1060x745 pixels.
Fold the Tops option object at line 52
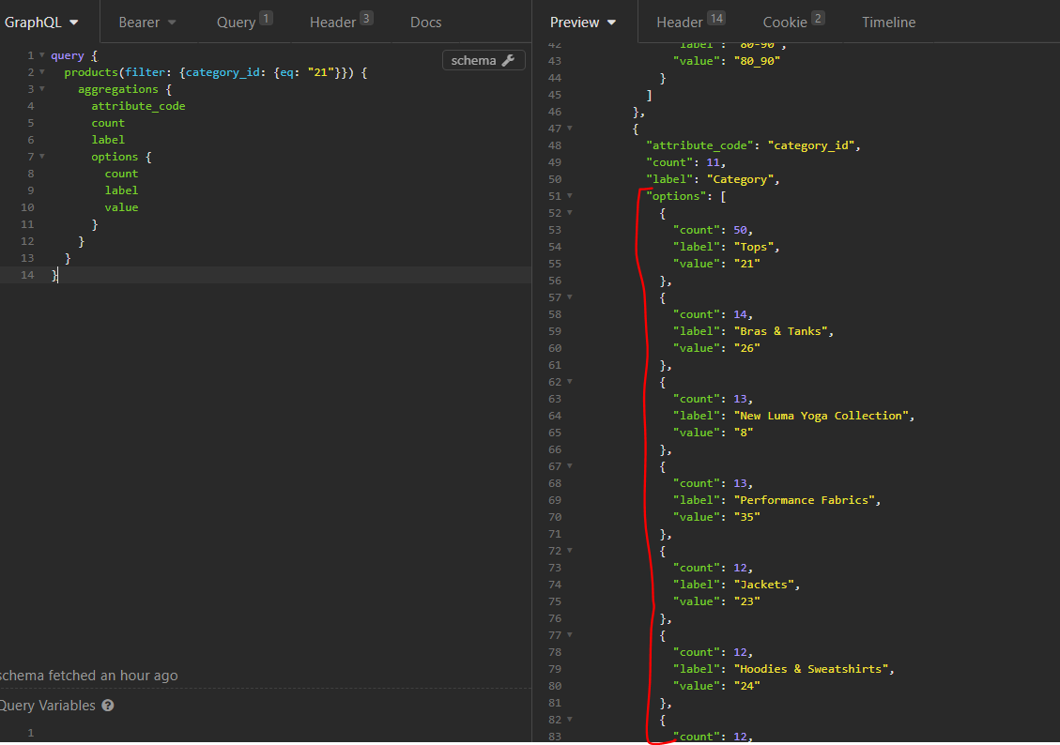pyautogui.click(x=570, y=213)
